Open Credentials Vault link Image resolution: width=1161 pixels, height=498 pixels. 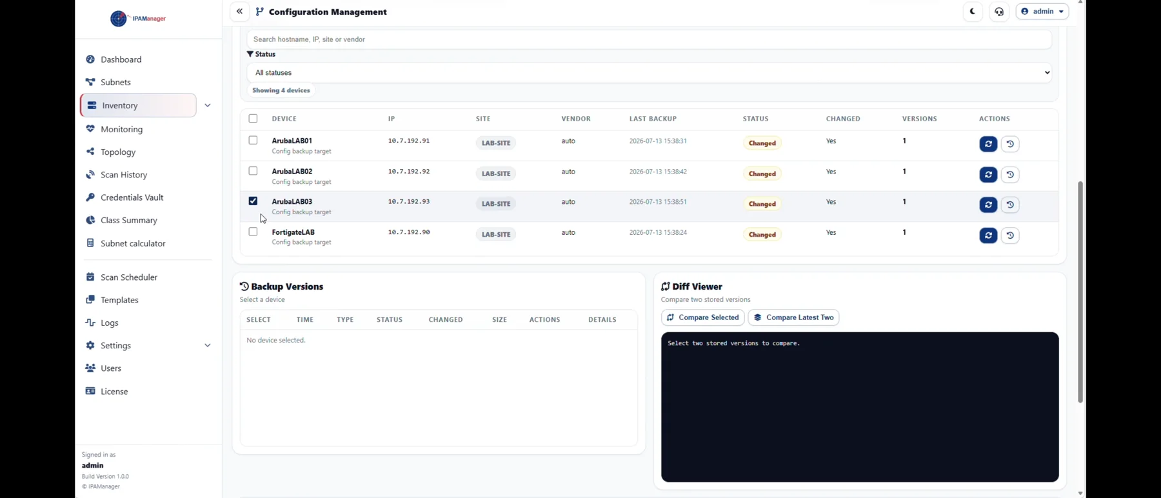pos(132,197)
